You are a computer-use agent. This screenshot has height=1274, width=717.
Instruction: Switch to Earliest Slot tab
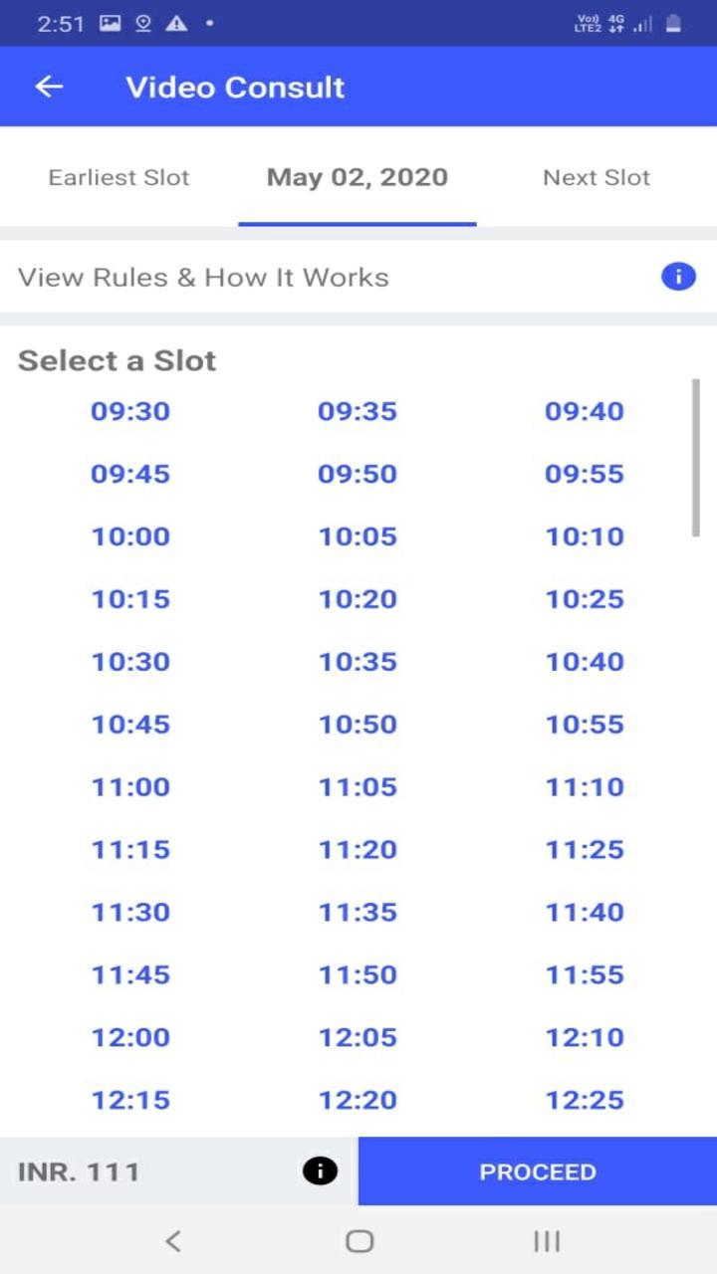[x=119, y=177]
